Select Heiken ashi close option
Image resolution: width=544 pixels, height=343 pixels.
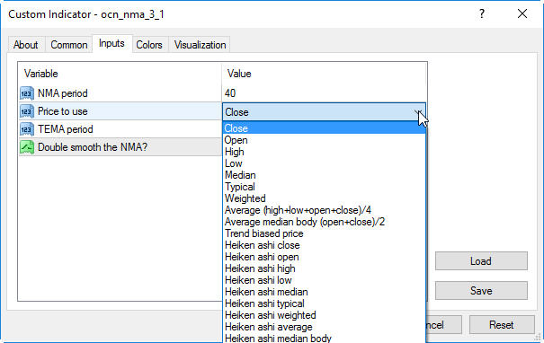coord(324,245)
